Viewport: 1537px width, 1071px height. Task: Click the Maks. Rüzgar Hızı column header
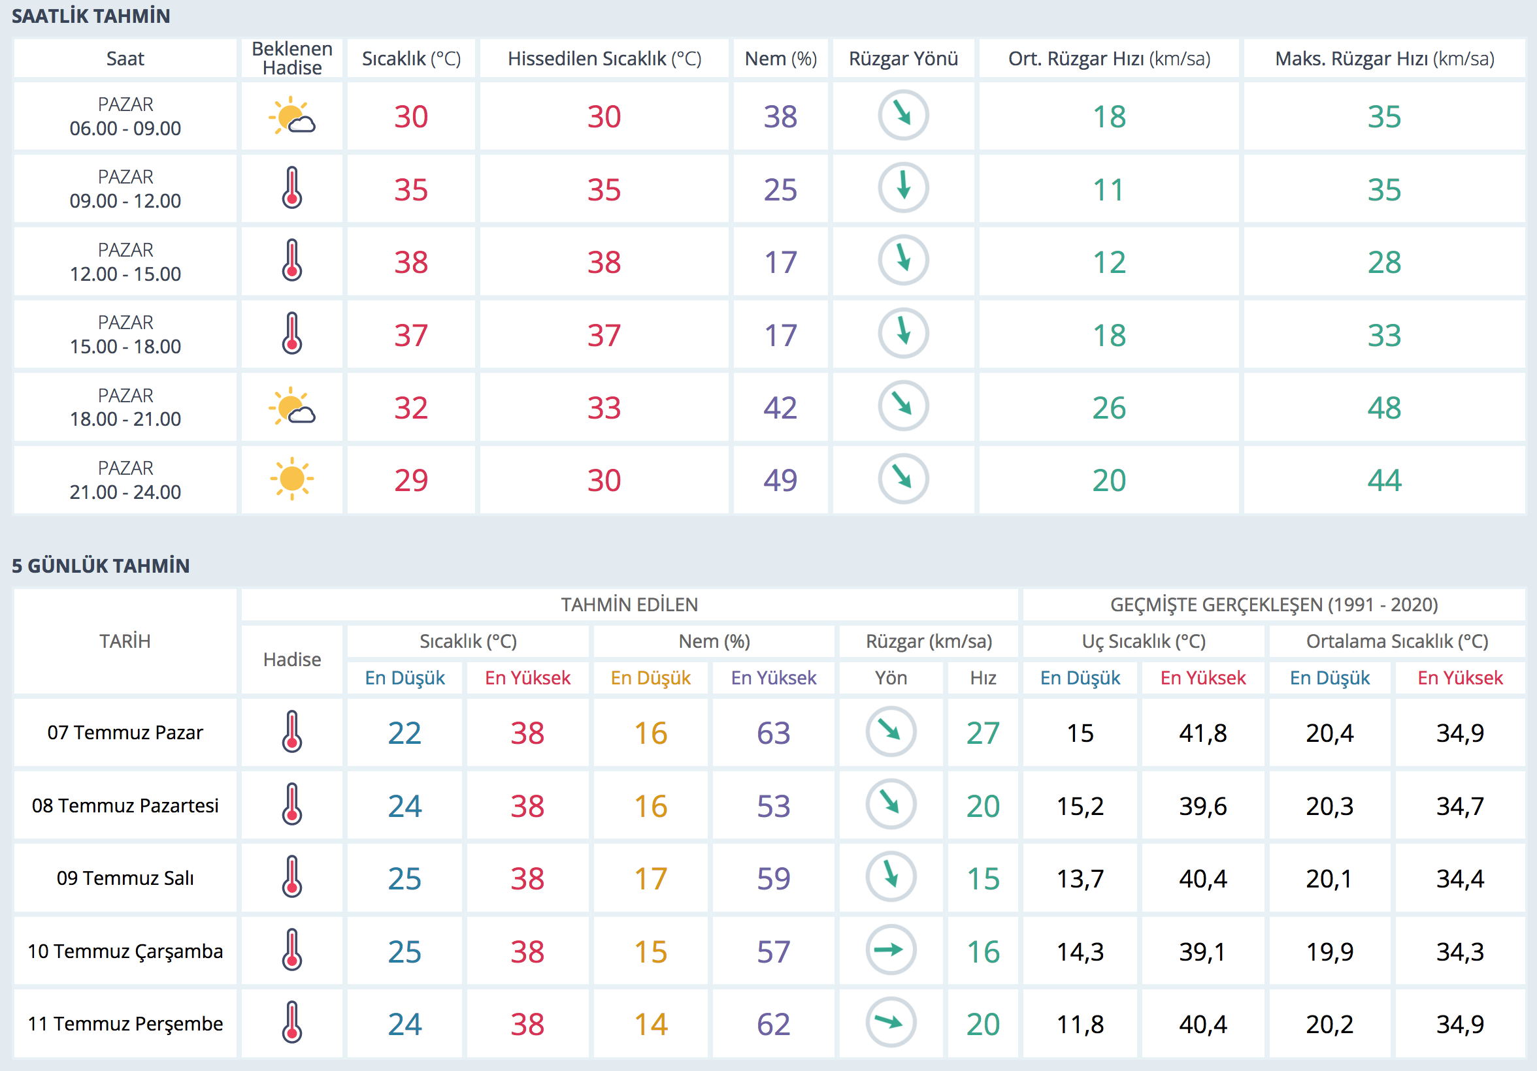(x=1383, y=59)
